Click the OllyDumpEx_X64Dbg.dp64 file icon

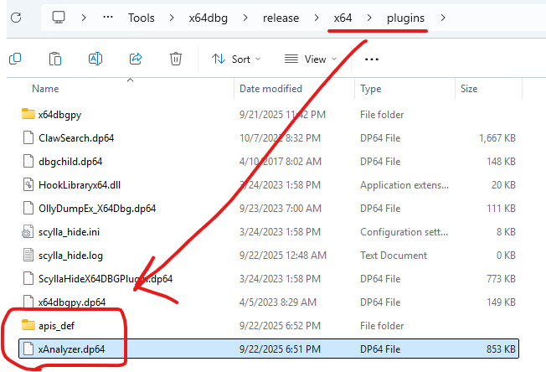(28, 208)
